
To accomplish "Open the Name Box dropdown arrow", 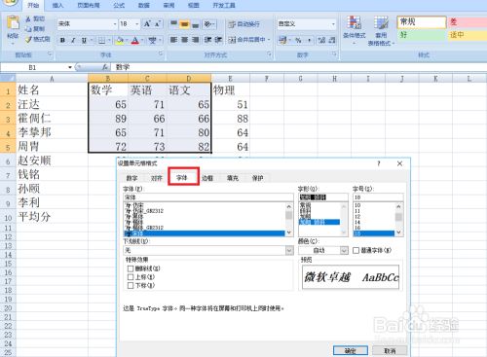I will click(x=70, y=67).
